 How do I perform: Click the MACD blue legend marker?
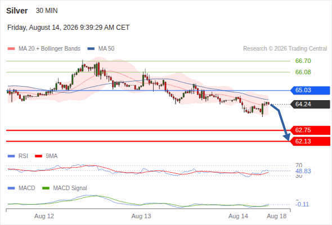(x=11, y=188)
